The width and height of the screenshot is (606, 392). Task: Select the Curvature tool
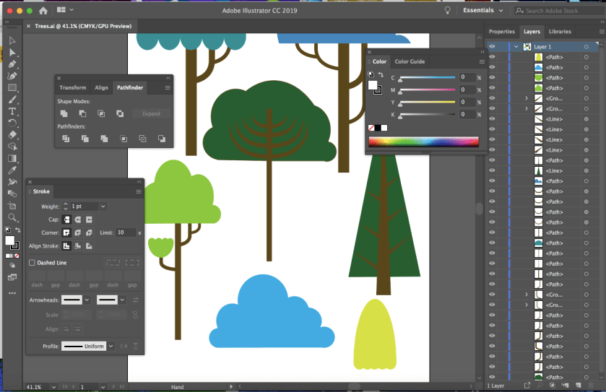pyautogui.click(x=12, y=76)
